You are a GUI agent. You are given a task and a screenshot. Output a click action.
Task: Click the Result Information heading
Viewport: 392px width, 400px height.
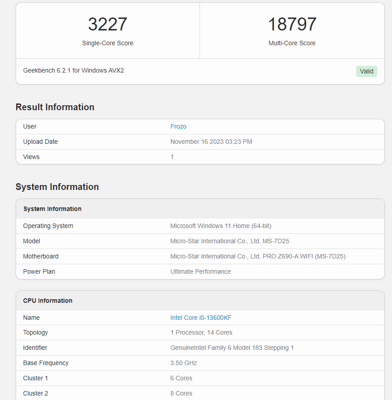(x=55, y=107)
